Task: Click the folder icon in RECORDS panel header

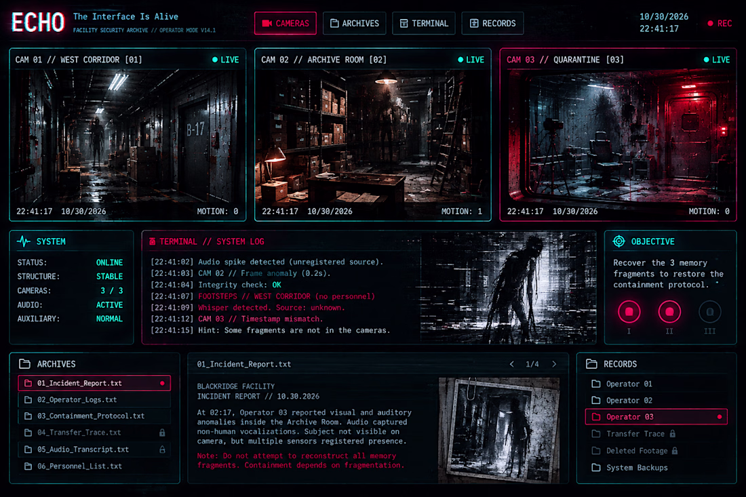Action: click(591, 364)
